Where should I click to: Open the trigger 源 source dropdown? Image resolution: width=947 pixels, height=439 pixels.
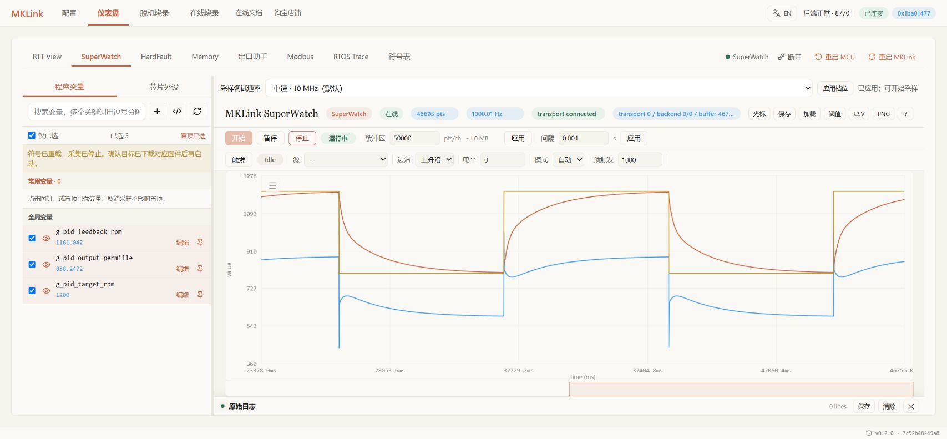(347, 160)
